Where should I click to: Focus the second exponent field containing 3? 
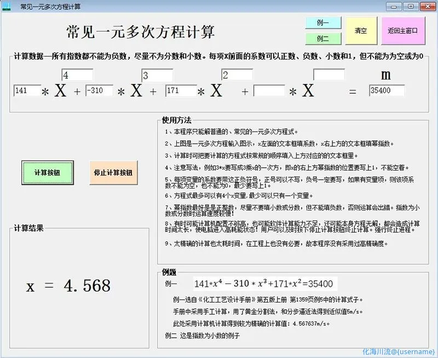pyautogui.click(x=157, y=75)
